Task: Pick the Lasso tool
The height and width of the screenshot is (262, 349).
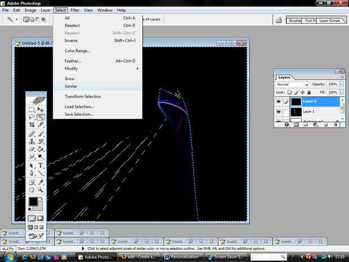Action: click(x=32, y=118)
